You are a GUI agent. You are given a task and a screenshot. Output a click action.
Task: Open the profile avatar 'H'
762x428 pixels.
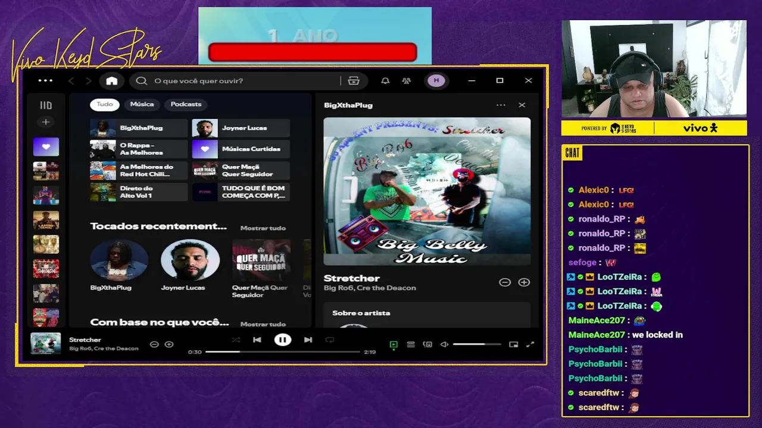tap(436, 81)
